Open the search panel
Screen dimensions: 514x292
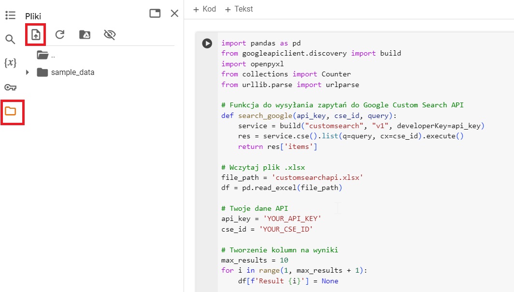[x=10, y=39]
